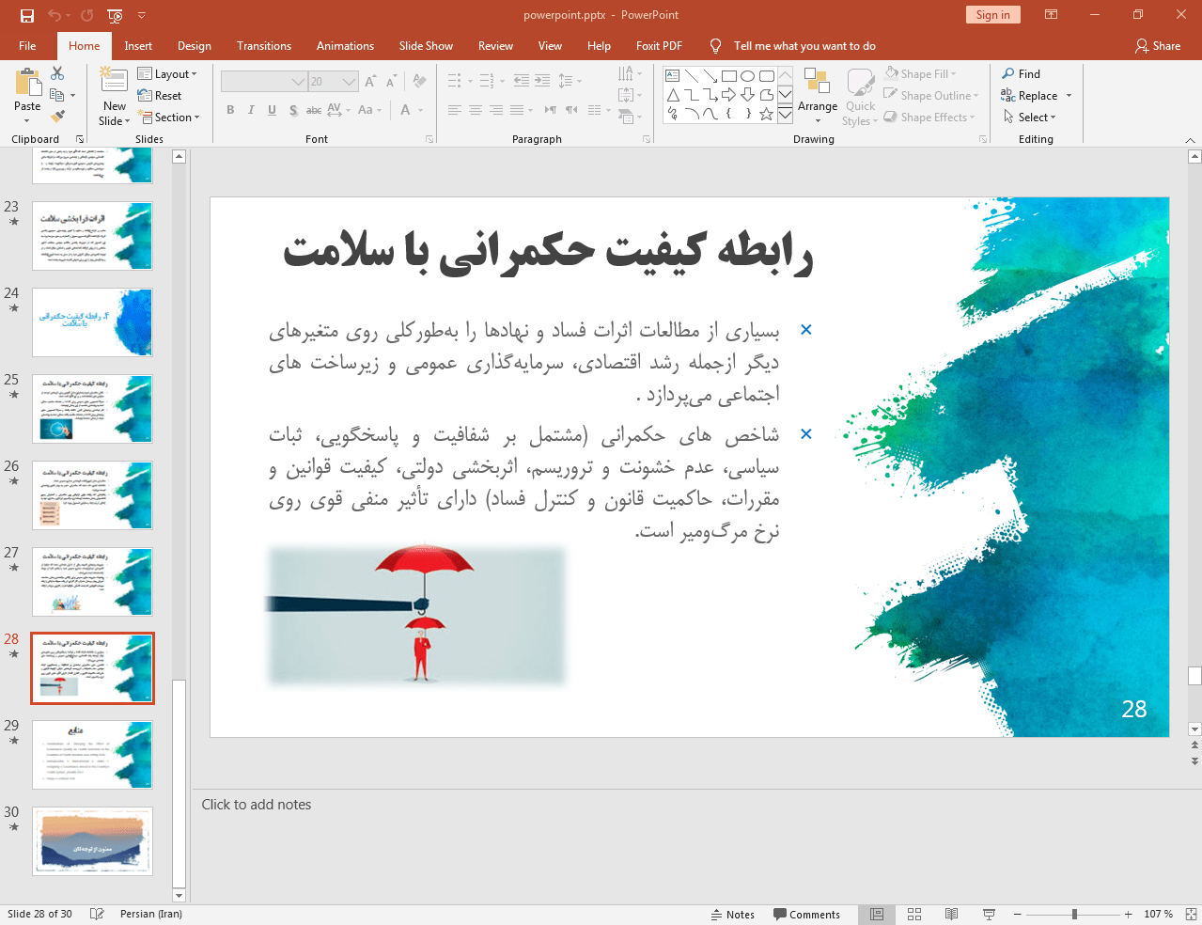Open the font name combo box
The width and height of the screenshot is (1202, 925).
tap(264, 82)
